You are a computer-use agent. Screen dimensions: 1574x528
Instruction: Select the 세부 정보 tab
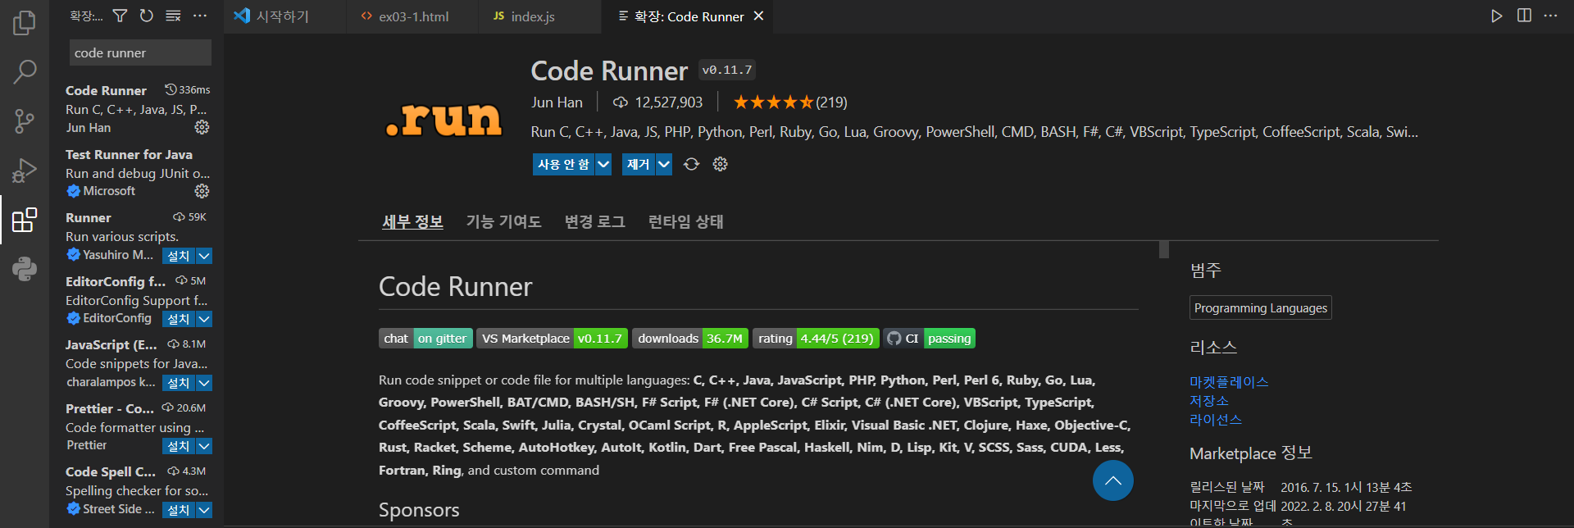pyautogui.click(x=412, y=221)
